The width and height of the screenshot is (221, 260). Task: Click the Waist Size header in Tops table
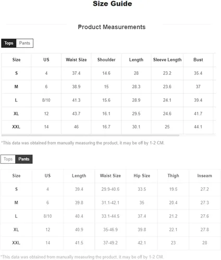coord(76,60)
